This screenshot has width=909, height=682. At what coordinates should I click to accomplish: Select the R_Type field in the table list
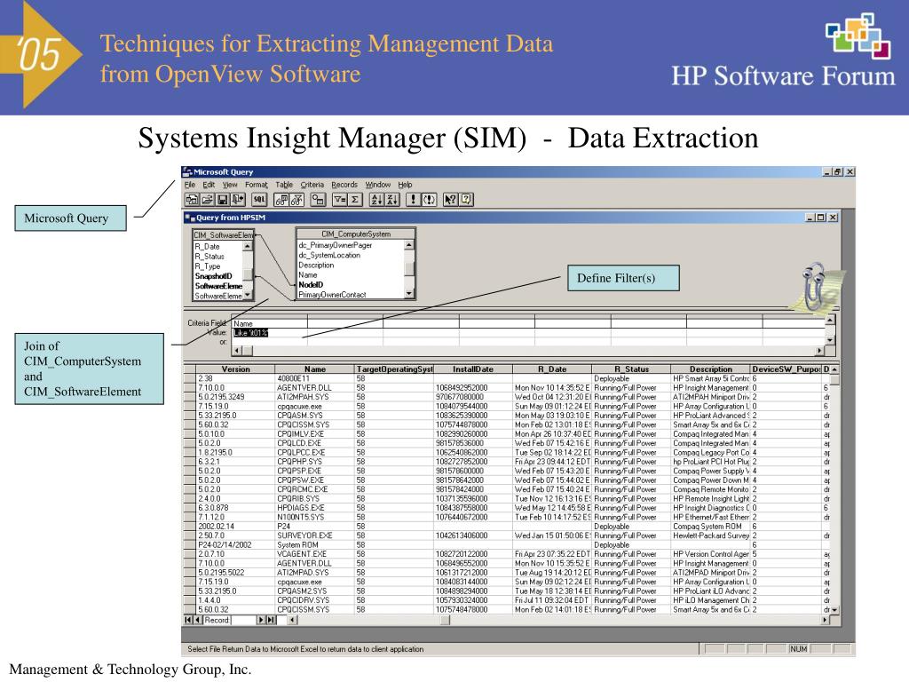(208, 266)
